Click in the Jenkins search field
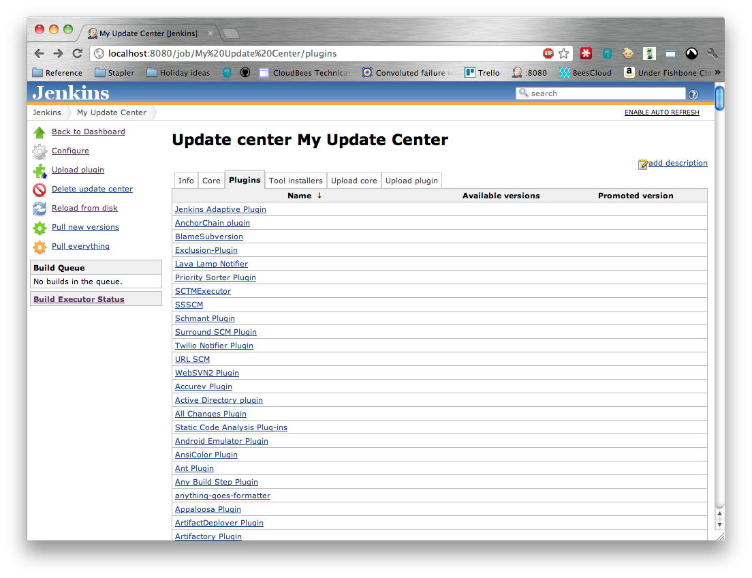This screenshot has width=752, height=578. click(x=601, y=93)
